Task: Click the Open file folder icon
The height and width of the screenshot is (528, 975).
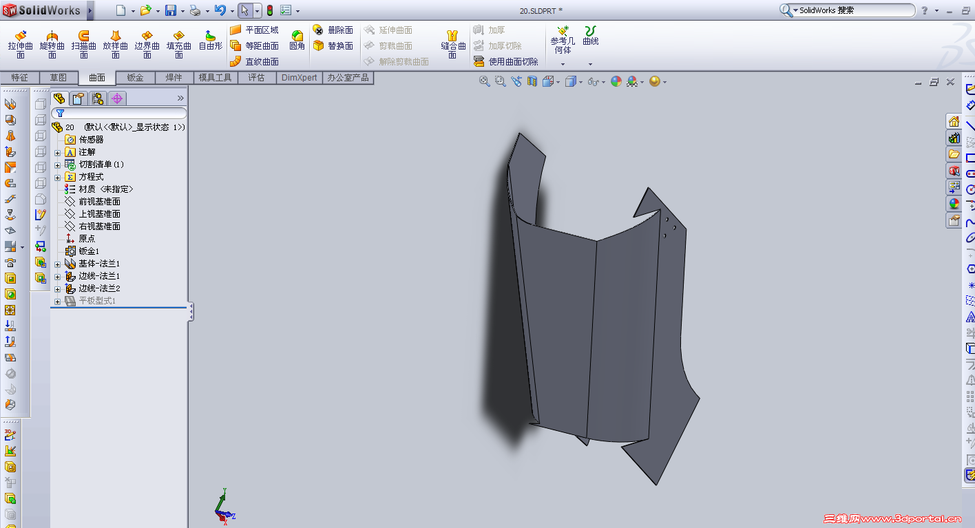Action: pyautogui.click(x=145, y=10)
